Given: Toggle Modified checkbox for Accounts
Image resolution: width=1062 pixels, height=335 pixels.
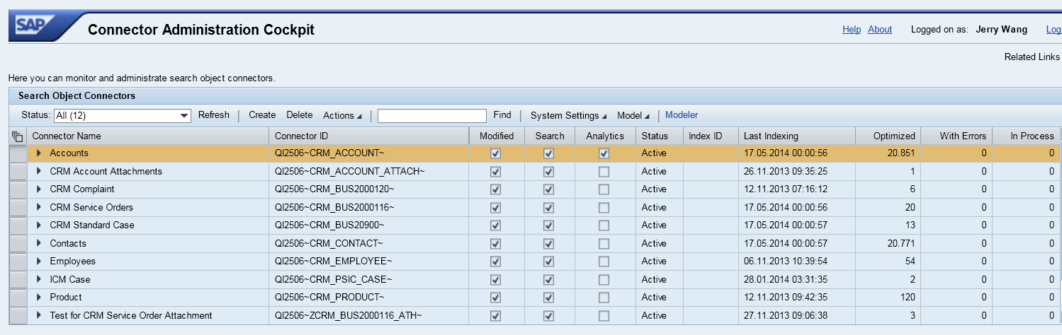Looking at the screenshot, I should 496,153.
